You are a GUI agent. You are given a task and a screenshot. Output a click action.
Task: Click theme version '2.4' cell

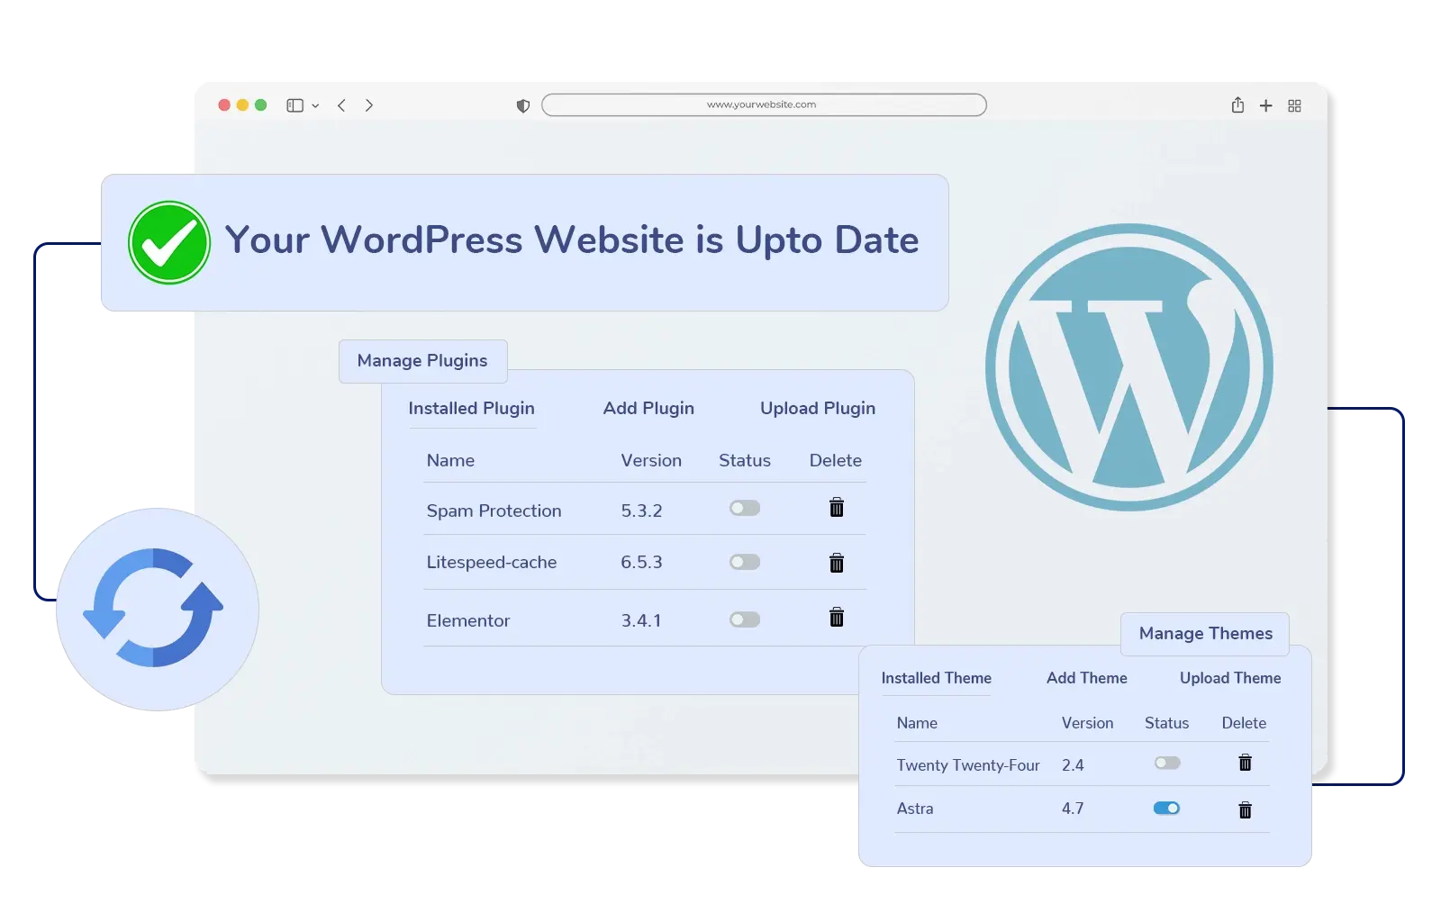pos(1073,765)
